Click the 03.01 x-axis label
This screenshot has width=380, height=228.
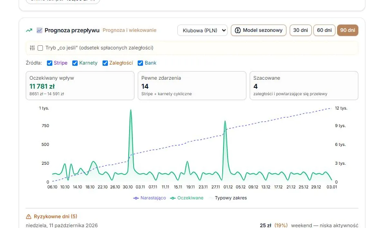pyautogui.click(x=332, y=187)
